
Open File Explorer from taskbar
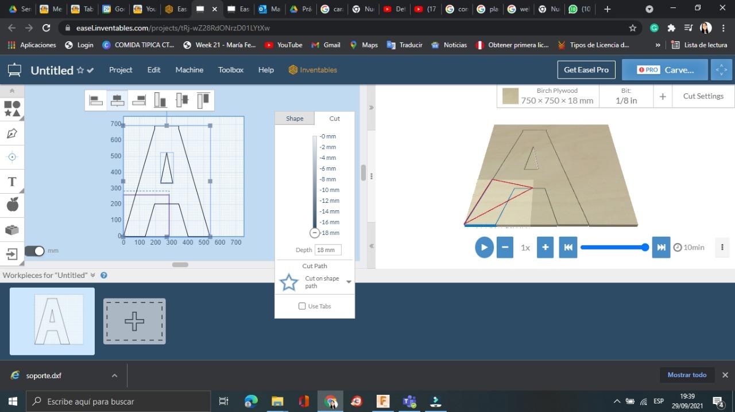point(277,401)
